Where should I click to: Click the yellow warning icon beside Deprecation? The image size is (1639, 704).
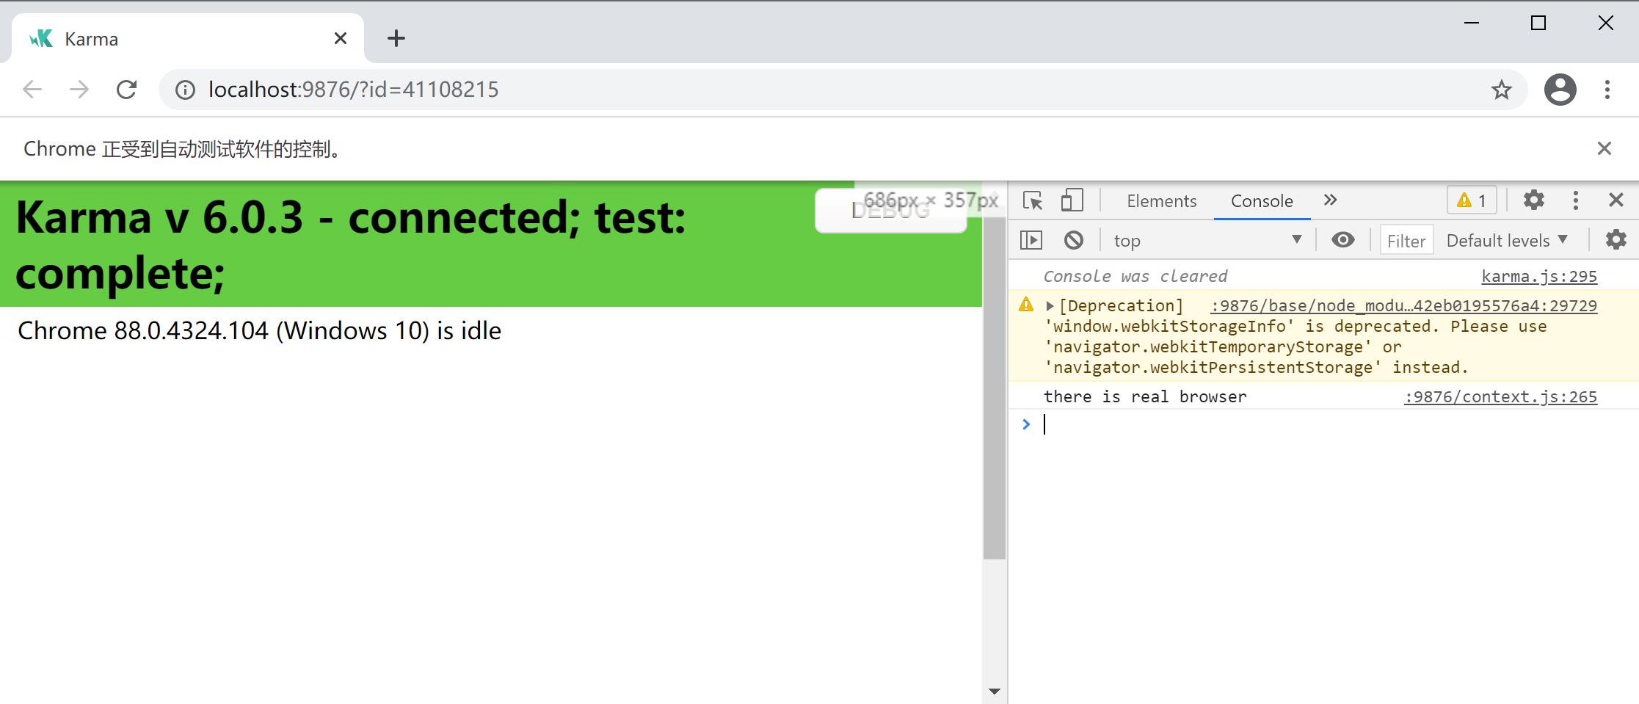(1026, 304)
